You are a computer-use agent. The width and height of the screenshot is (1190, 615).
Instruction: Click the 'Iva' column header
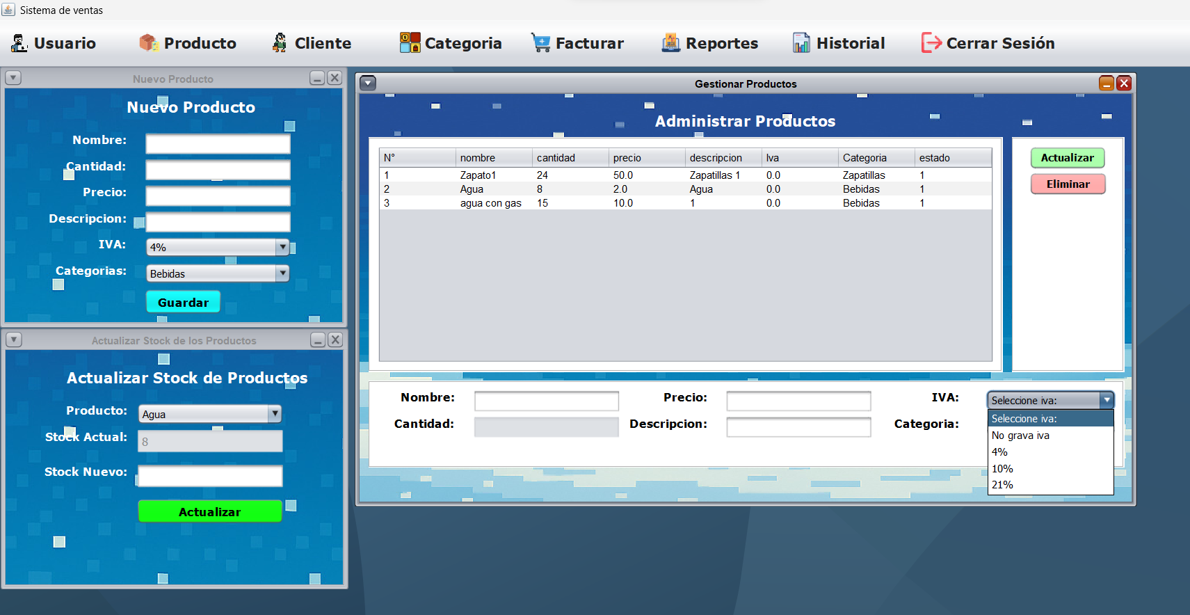pyautogui.click(x=801, y=158)
